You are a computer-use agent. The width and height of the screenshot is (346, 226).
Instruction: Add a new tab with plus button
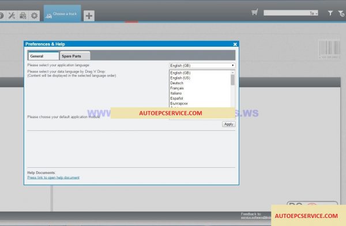click(89, 16)
